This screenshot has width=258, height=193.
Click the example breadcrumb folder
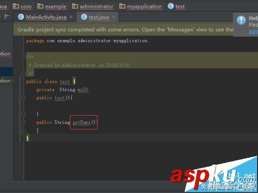pyautogui.click(x=52, y=7)
